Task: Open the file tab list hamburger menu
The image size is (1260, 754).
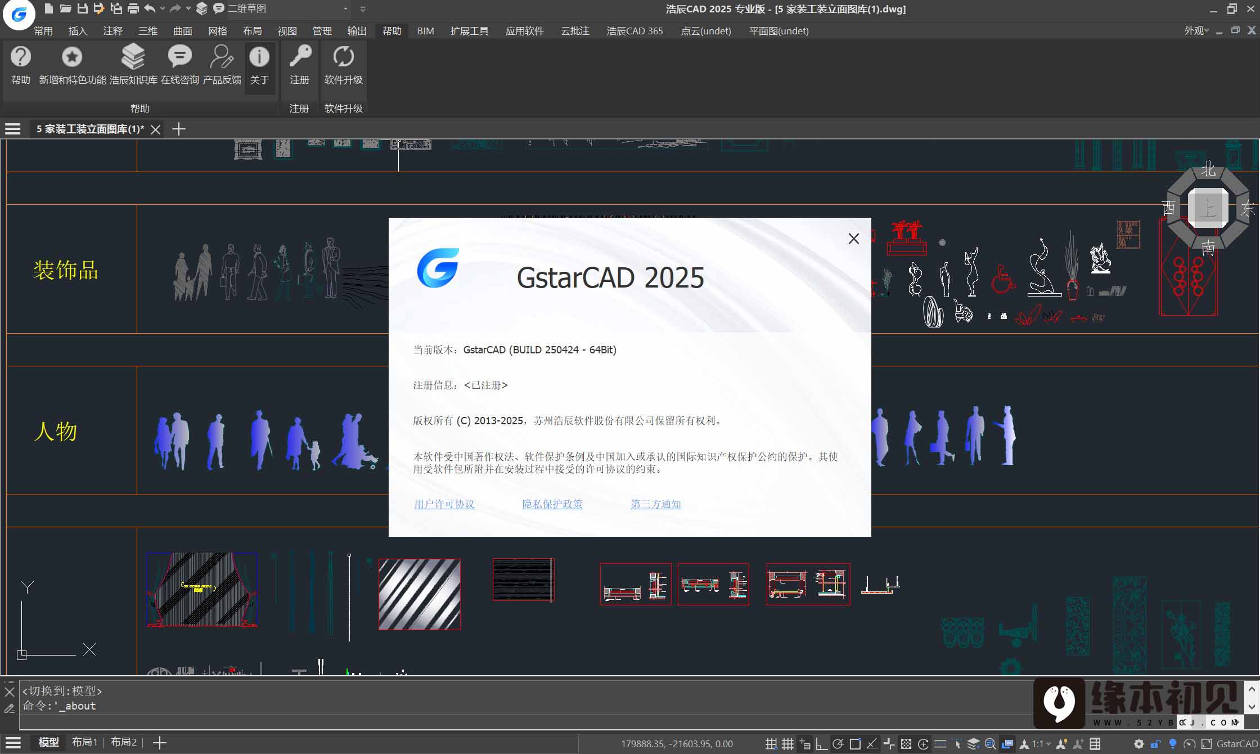Action: [13, 129]
